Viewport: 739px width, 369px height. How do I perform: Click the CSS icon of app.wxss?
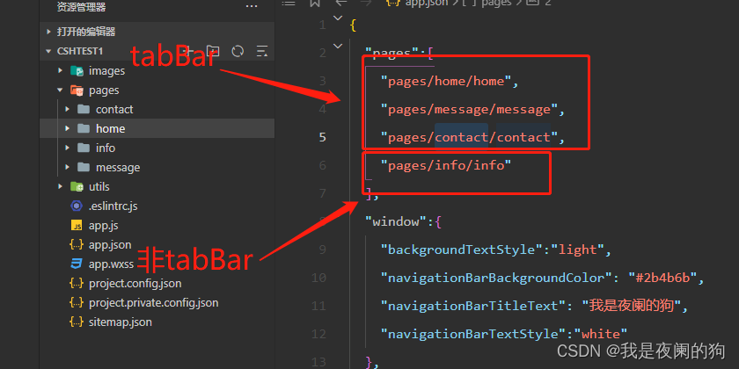tap(77, 264)
